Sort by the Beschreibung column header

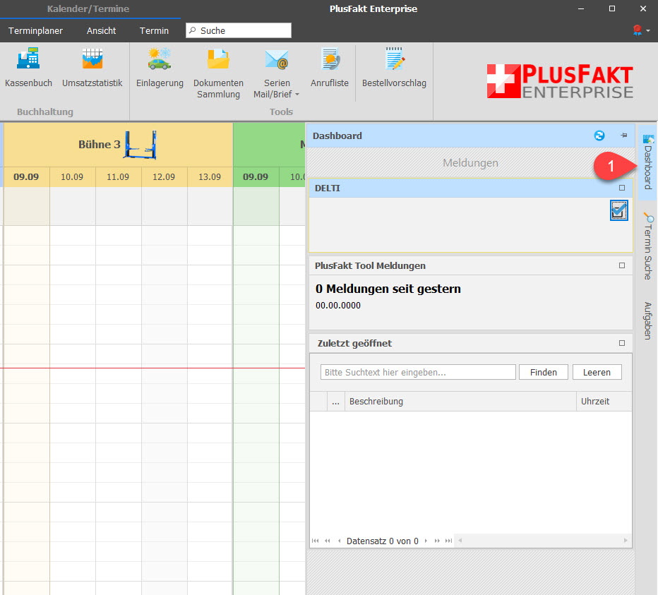click(460, 401)
